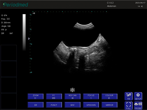The height and width of the screenshot is (110, 147).
Task: Click the freeze snowflake icon
Action: coord(72,90)
